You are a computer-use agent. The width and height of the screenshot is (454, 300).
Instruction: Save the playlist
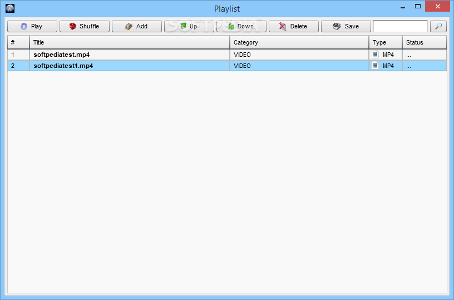[346, 26]
